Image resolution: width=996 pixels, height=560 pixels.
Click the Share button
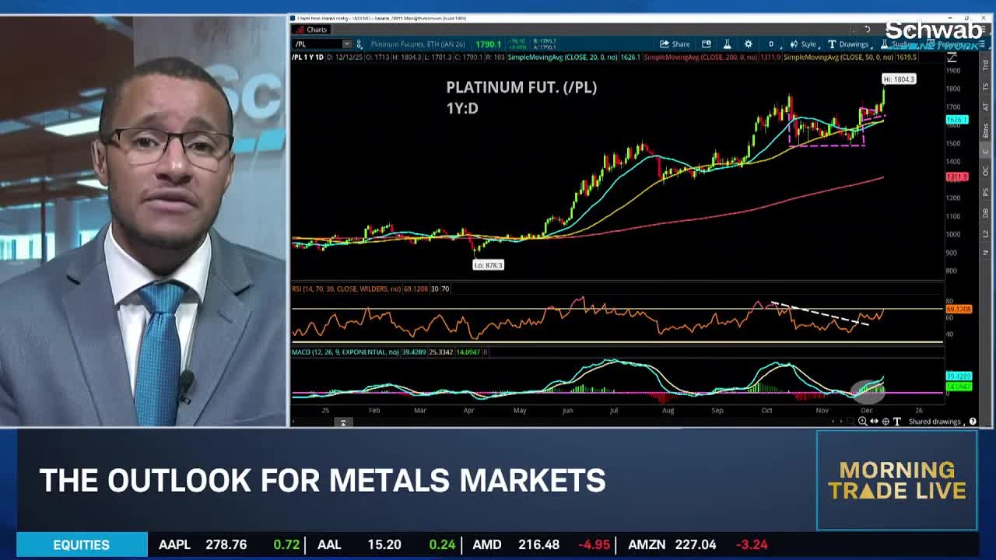pyautogui.click(x=674, y=44)
